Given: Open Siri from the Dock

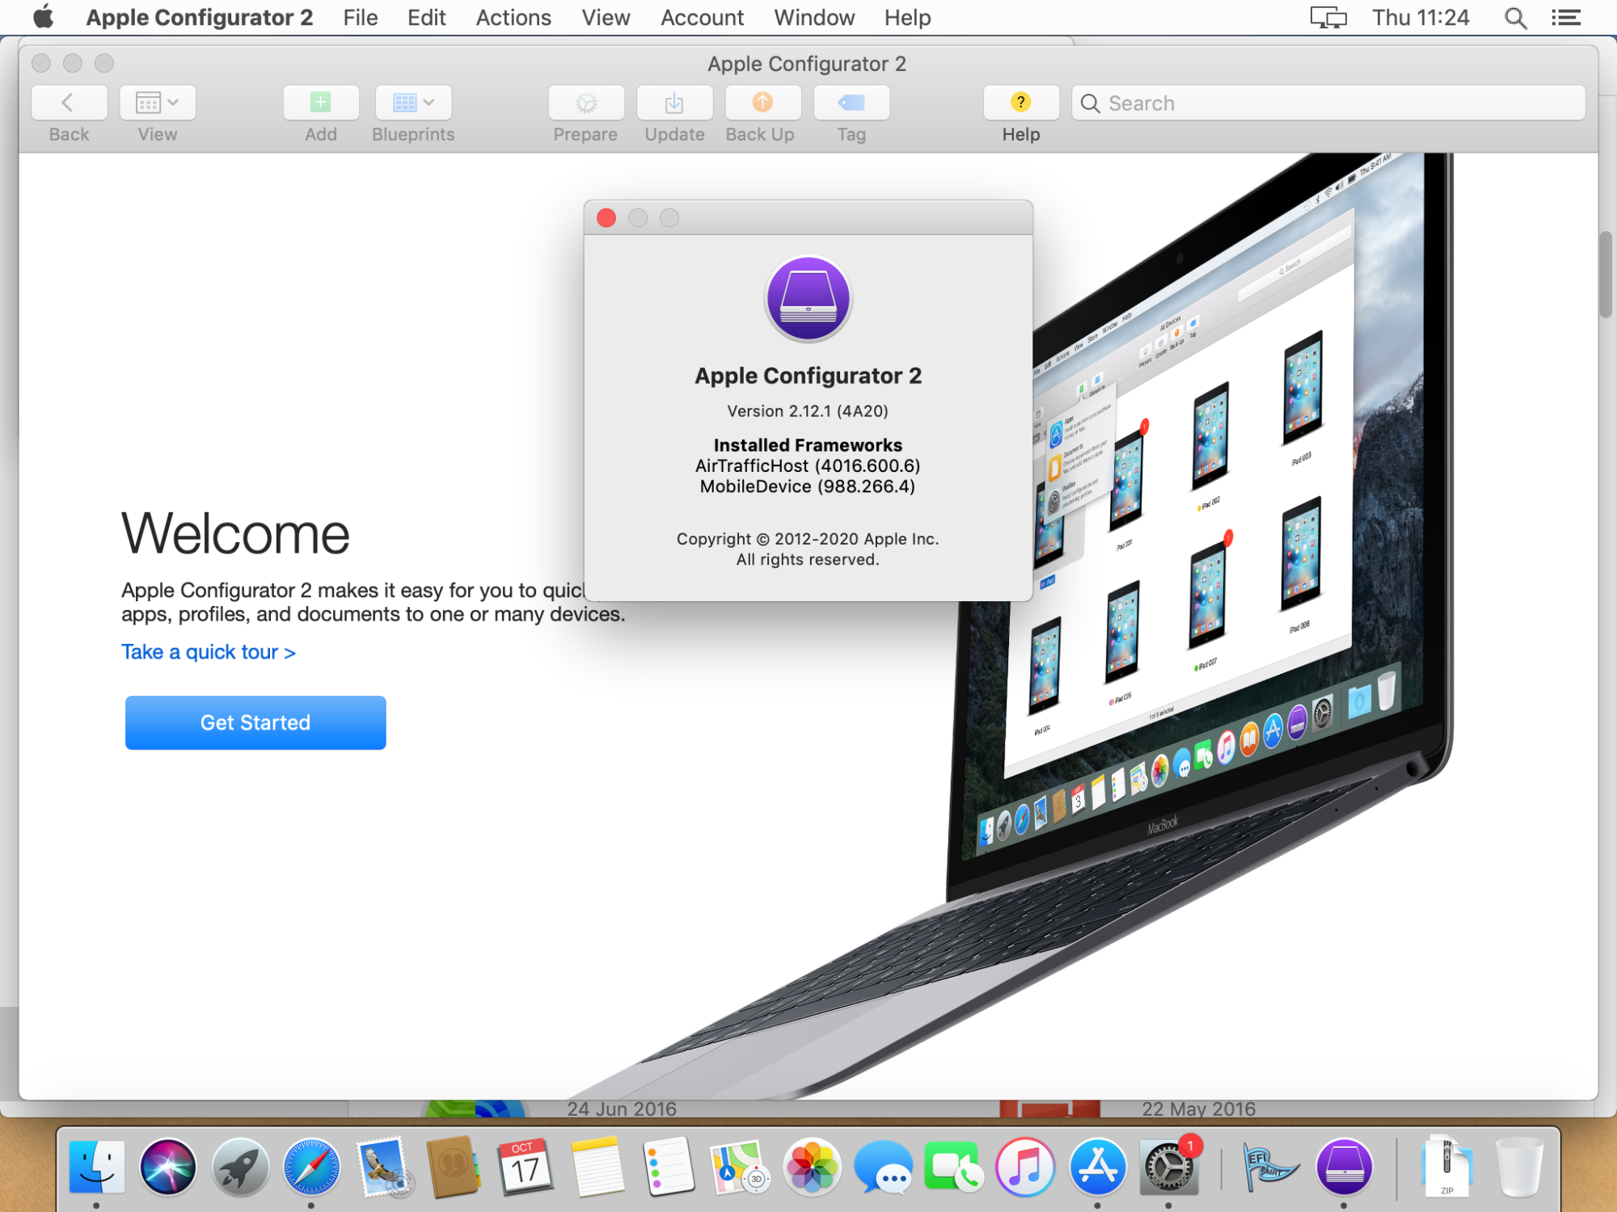Looking at the screenshot, I should 168,1167.
